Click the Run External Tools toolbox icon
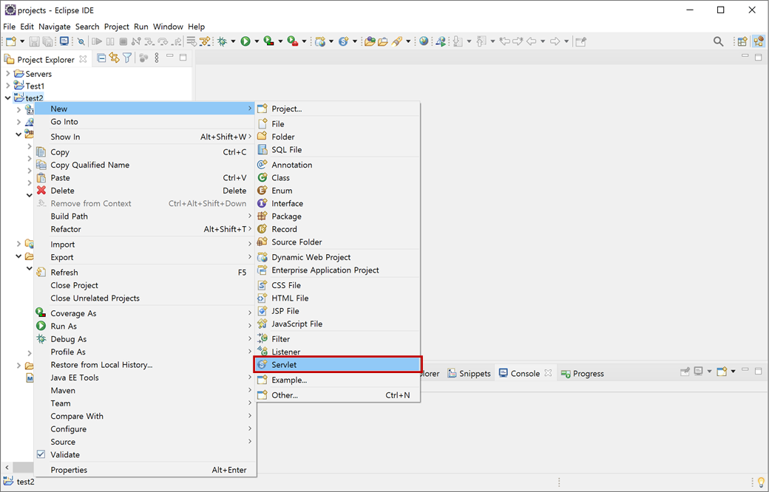Image resolution: width=769 pixels, height=492 pixels. (x=292, y=41)
